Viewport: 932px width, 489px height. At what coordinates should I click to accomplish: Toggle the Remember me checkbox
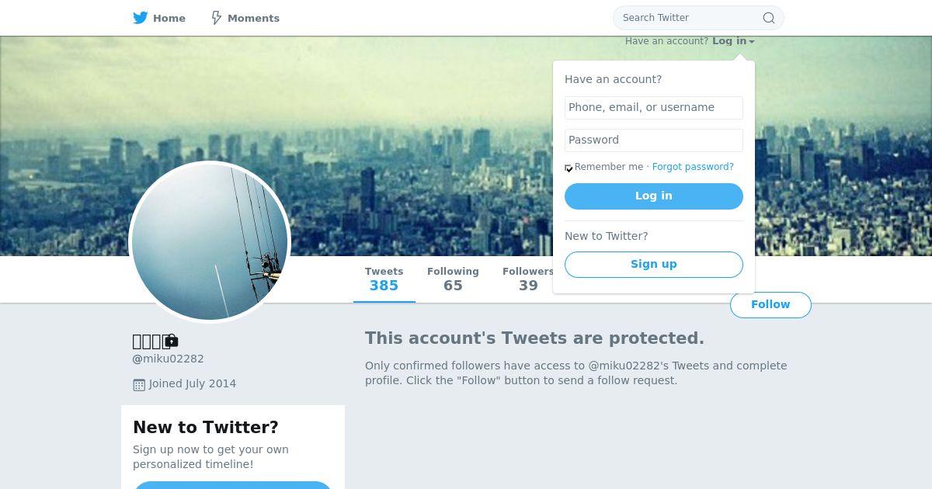pos(569,168)
